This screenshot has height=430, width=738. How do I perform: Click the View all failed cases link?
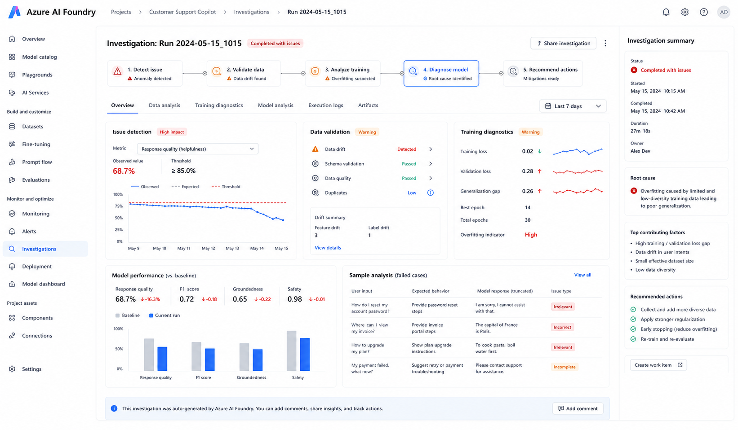tap(582, 275)
